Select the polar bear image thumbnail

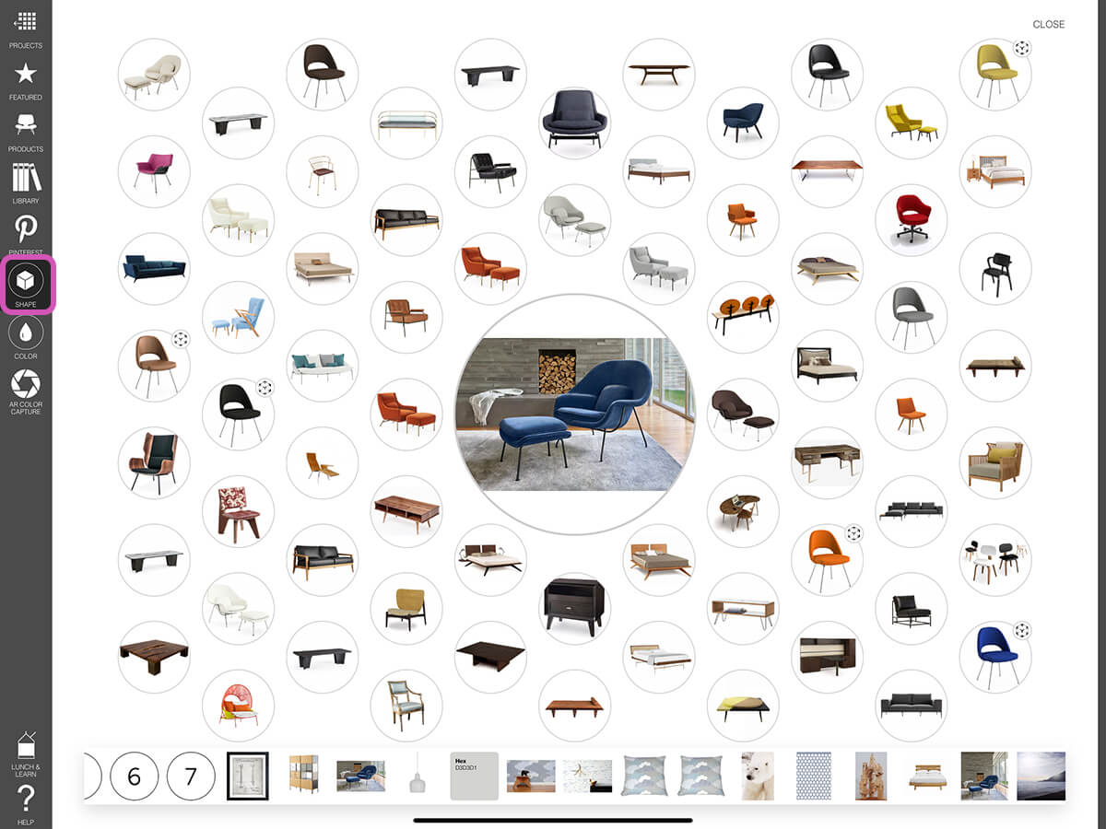[758, 776]
